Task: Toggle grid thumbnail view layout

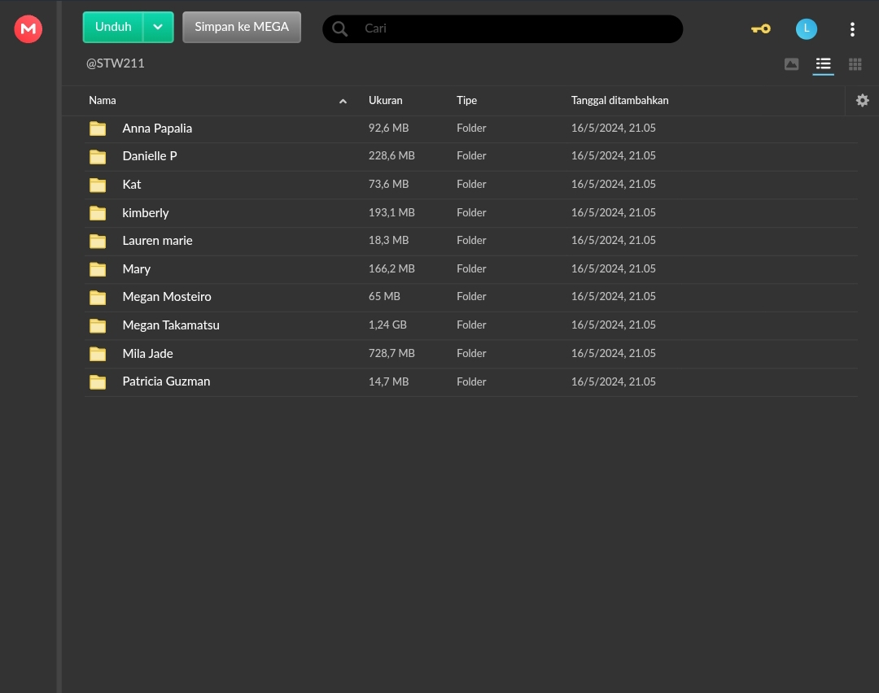Action: pyautogui.click(x=855, y=64)
